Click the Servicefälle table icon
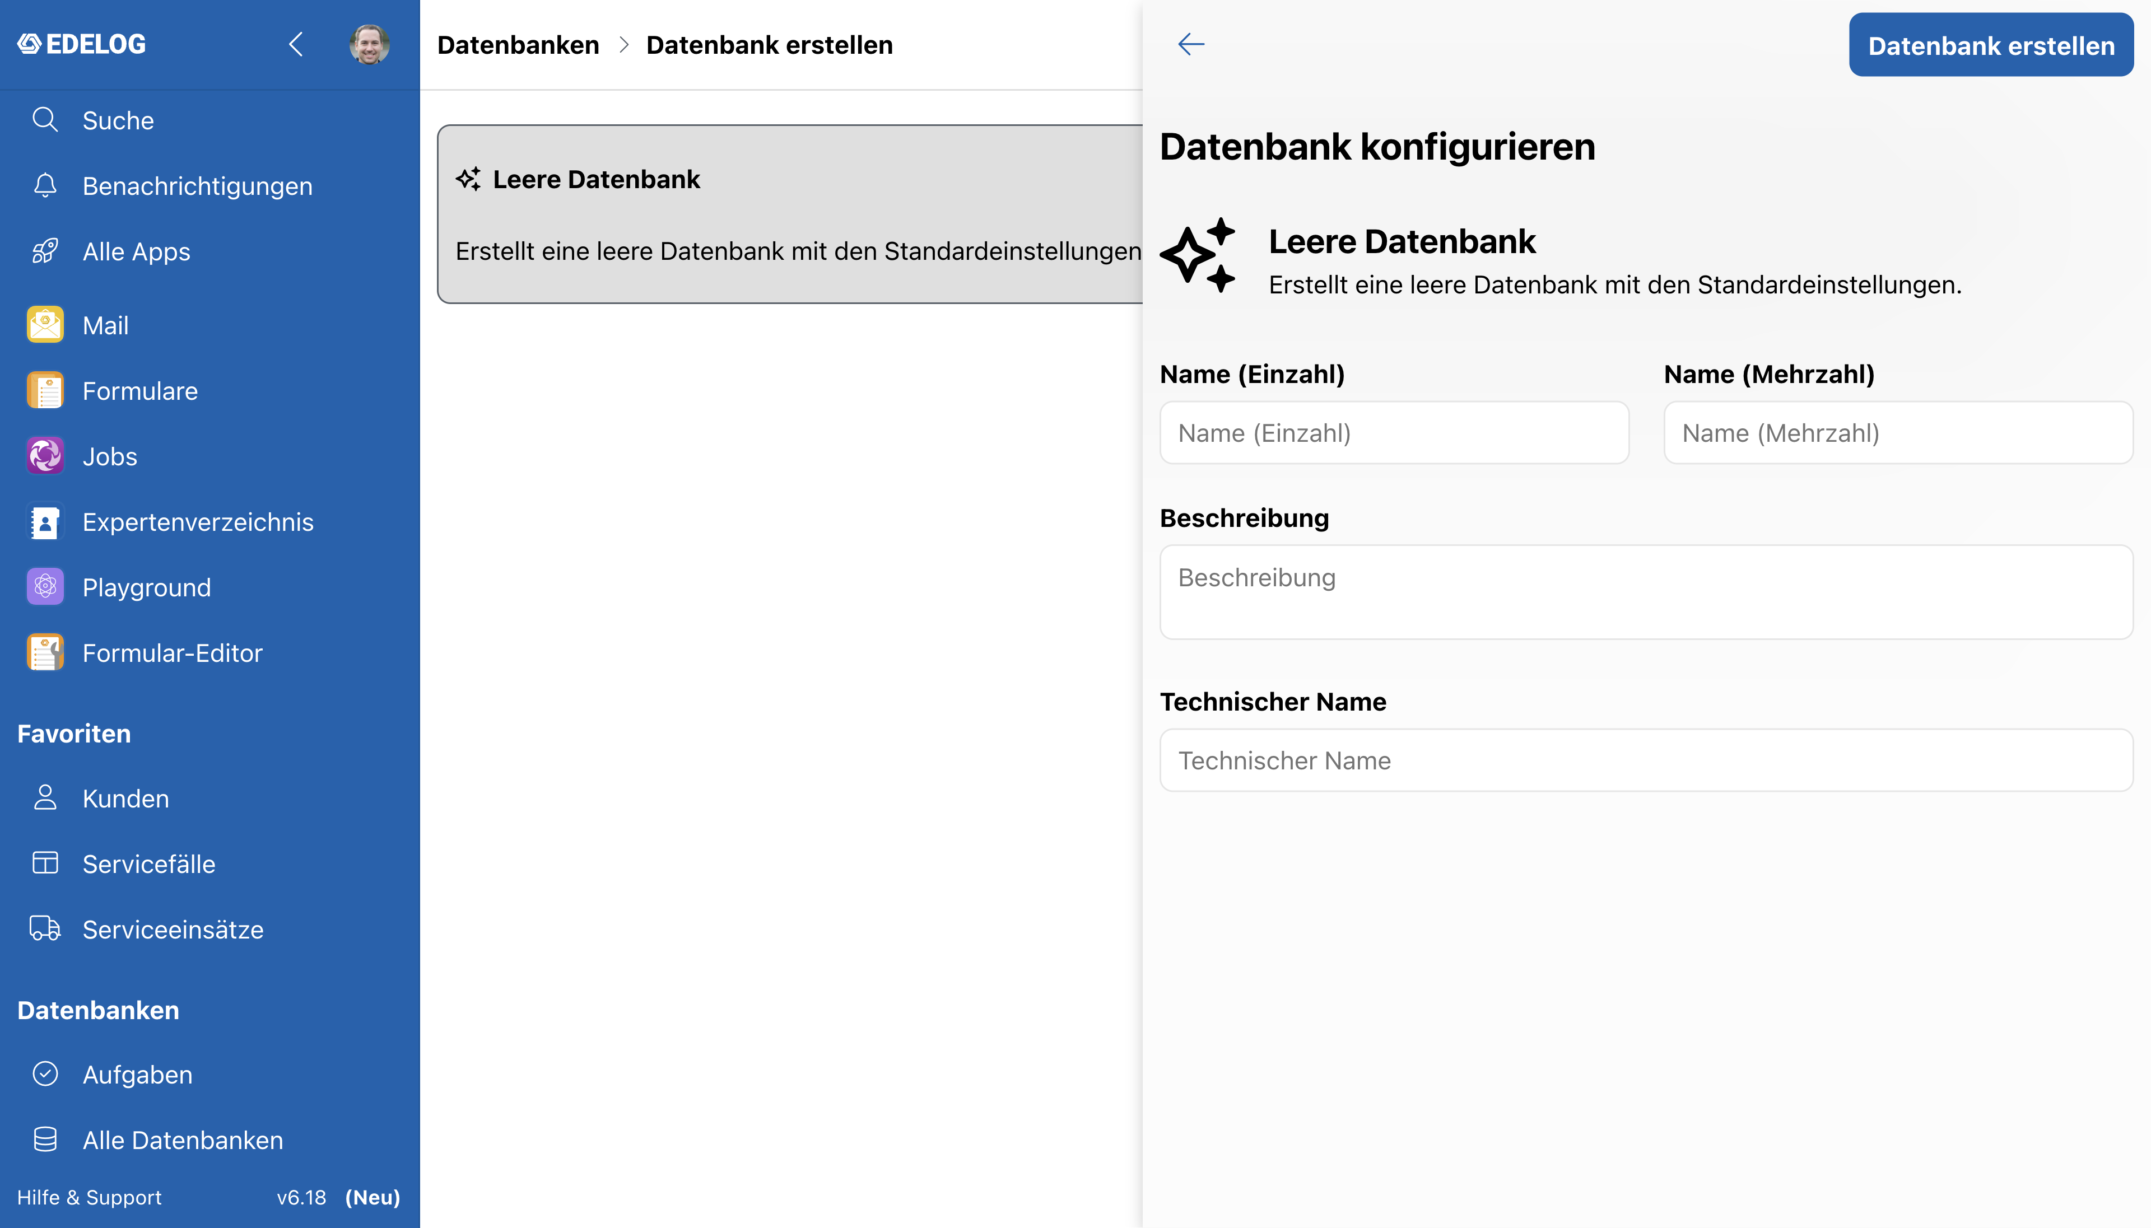The height and width of the screenshot is (1228, 2151). click(x=45, y=863)
